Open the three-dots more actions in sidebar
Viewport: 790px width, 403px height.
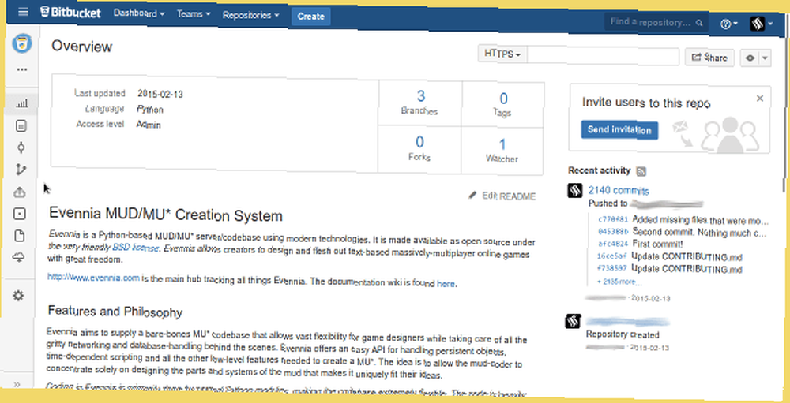(21, 69)
